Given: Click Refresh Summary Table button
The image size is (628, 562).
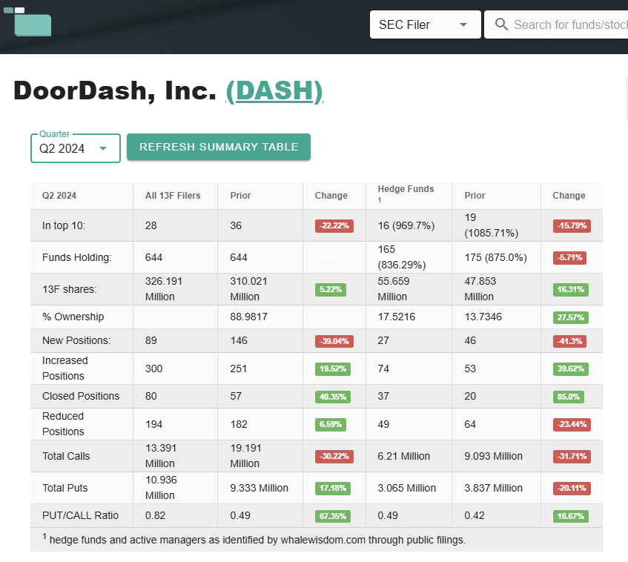Looking at the screenshot, I should (219, 147).
